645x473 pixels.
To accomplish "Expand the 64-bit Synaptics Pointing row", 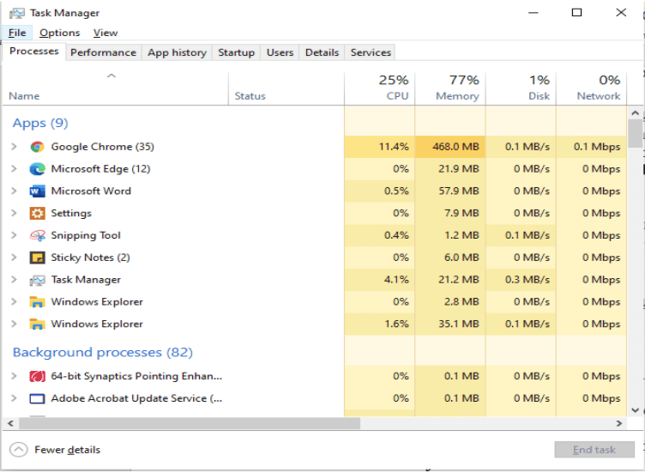I will (x=14, y=376).
